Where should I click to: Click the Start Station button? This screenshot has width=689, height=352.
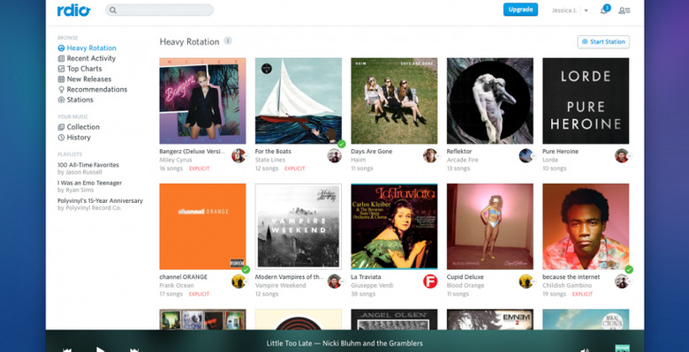tap(603, 42)
